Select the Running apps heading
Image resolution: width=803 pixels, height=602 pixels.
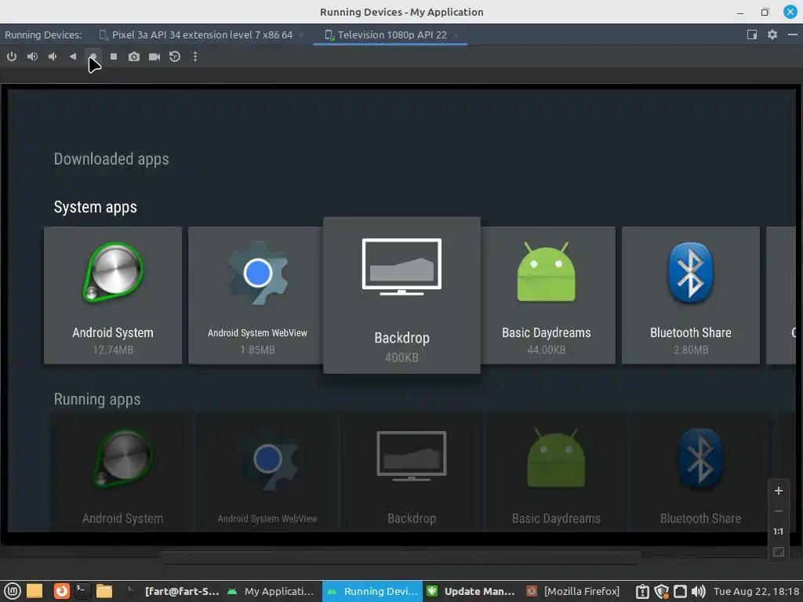96,399
